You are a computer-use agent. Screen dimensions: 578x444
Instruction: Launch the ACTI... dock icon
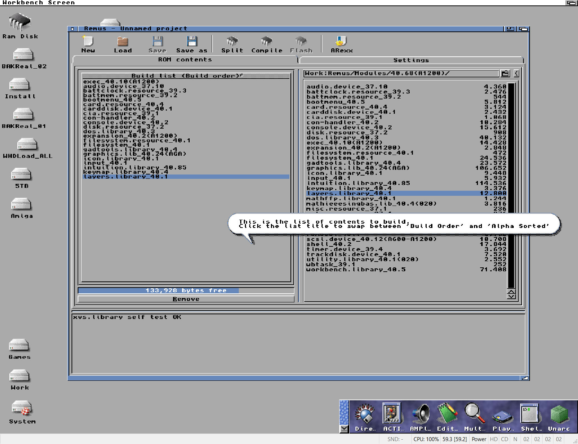pyautogui.click(x=392, y=418)
